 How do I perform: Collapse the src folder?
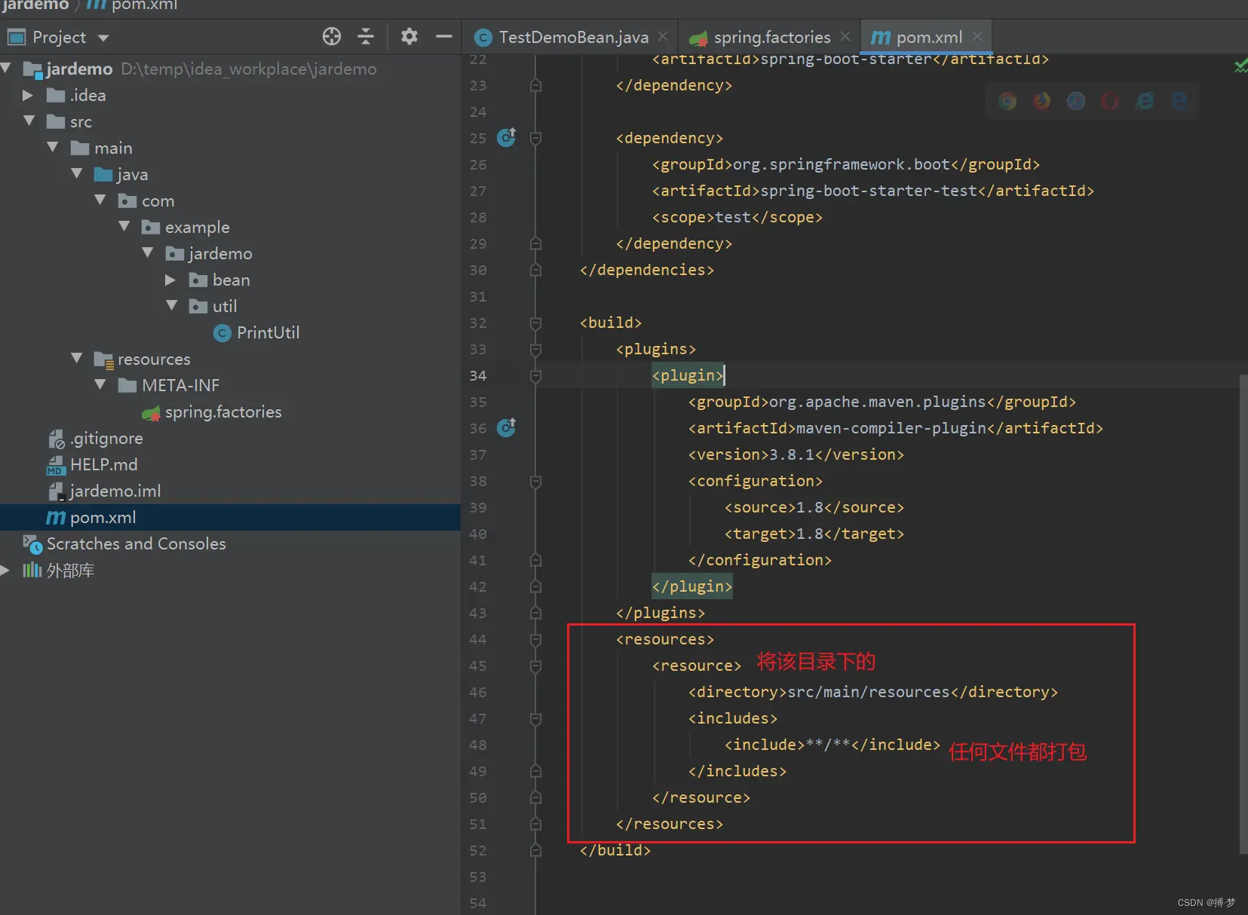[x=29, y=121]
